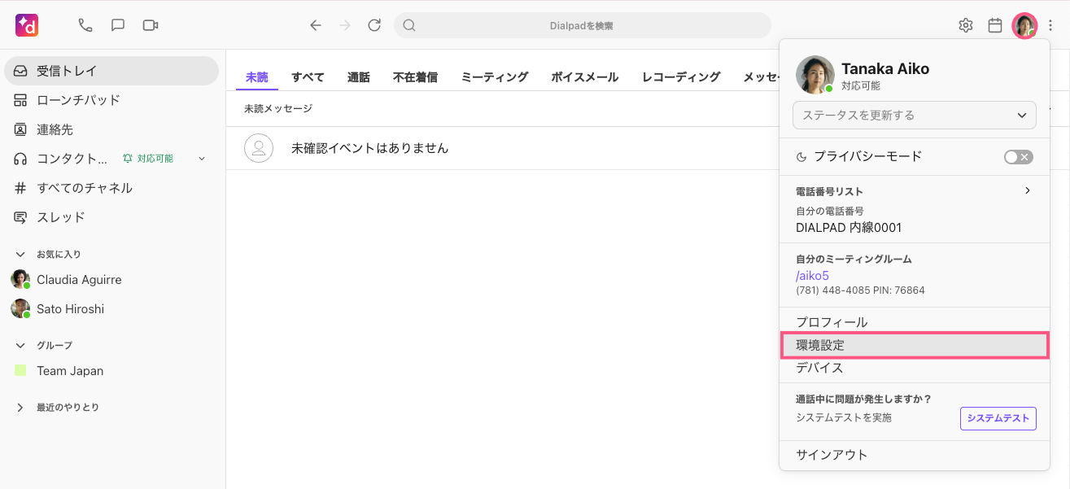
Task: Select 受信トレイ in the sidebar
Action: click(x=111, y=71)
